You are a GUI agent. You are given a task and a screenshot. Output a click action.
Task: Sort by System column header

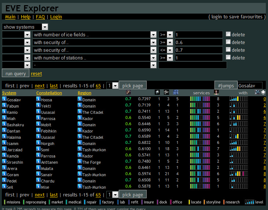tap(9, 93)
